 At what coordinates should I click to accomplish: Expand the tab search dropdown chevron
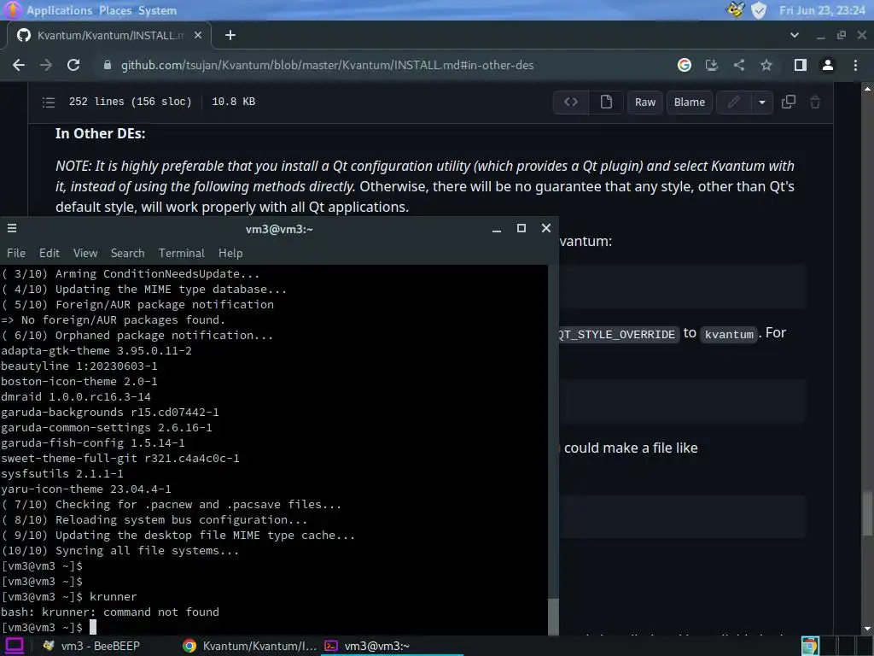click(x=795, y=35)
